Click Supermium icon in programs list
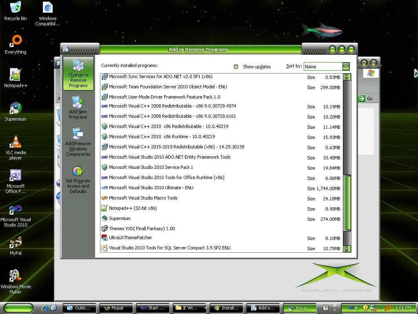The height and width of the screenshot is (314, 418). click(x=104, y=218)
